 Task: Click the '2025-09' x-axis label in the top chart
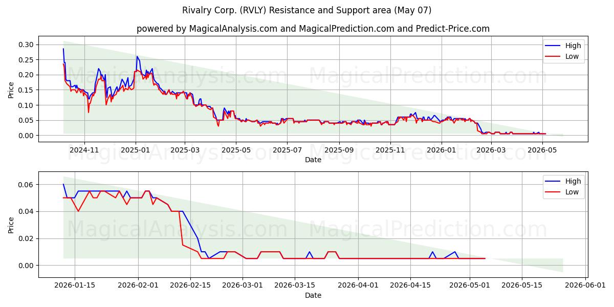[339, 150]
